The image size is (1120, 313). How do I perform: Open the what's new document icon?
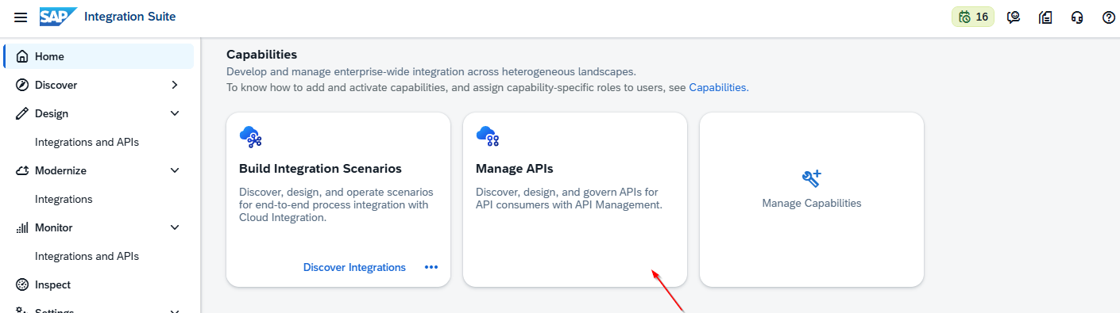point(1045,17)
